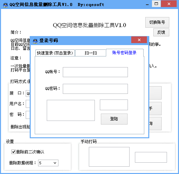Viewport: 179px width, 174px height.
Task: Focus the QQ密码 input field
Action: pyautogui.click(x=95, y=89)
